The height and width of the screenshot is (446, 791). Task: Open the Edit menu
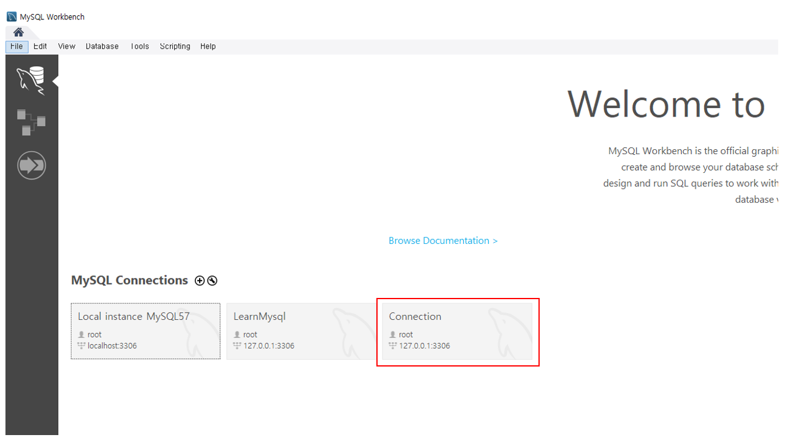click(40, 46)
